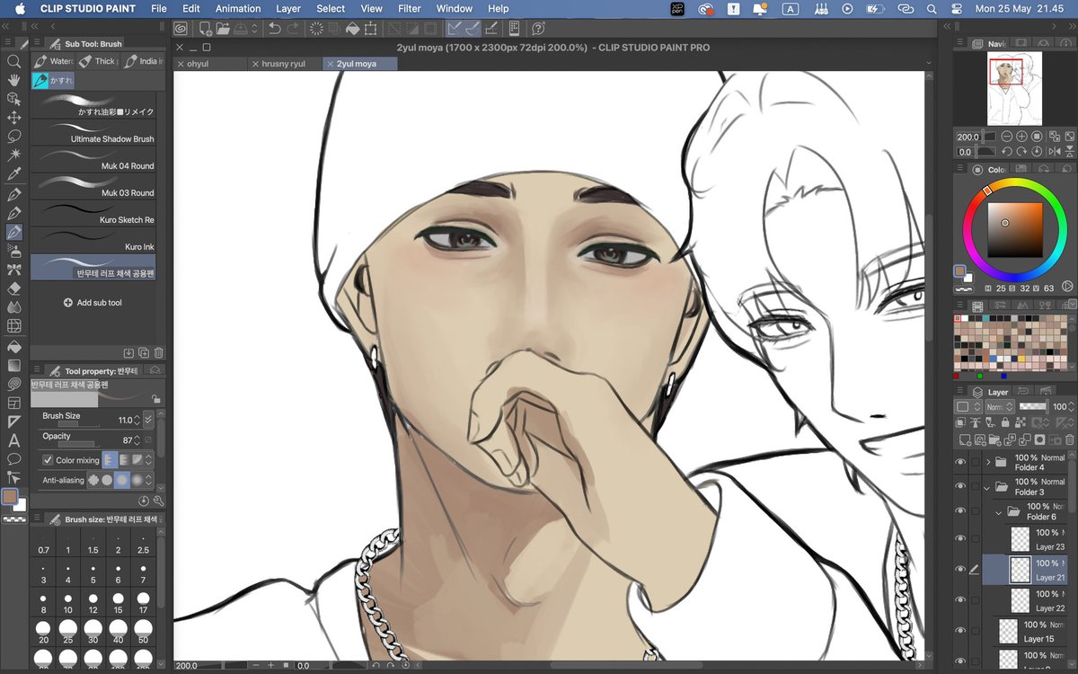Click the main foreground color swatch

pos(10,497)
